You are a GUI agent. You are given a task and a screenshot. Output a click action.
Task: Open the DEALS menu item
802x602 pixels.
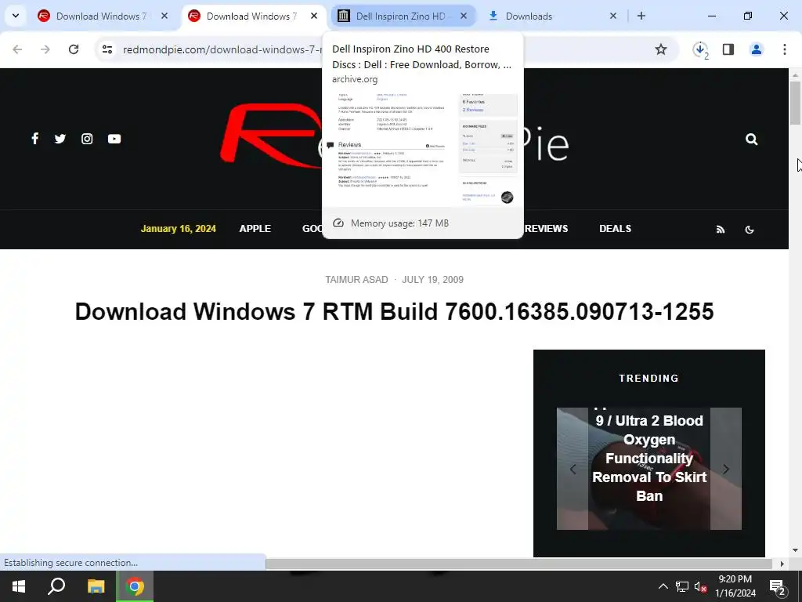click(615, 229)
